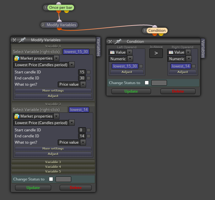This screenshot has width=215, height=200.
Task: Click the Market properties icon in Variable 1
Action: point(17,58)
